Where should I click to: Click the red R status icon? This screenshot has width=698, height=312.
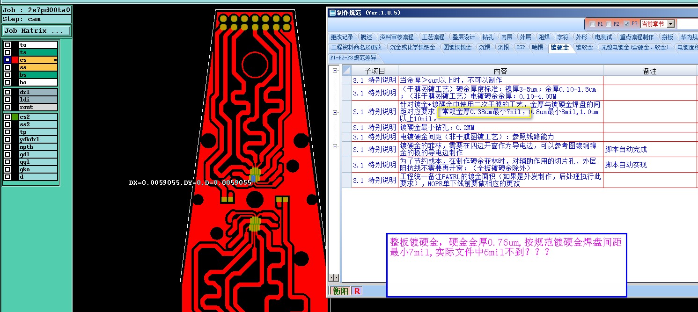pyautogui.click(x=357, y=291)
